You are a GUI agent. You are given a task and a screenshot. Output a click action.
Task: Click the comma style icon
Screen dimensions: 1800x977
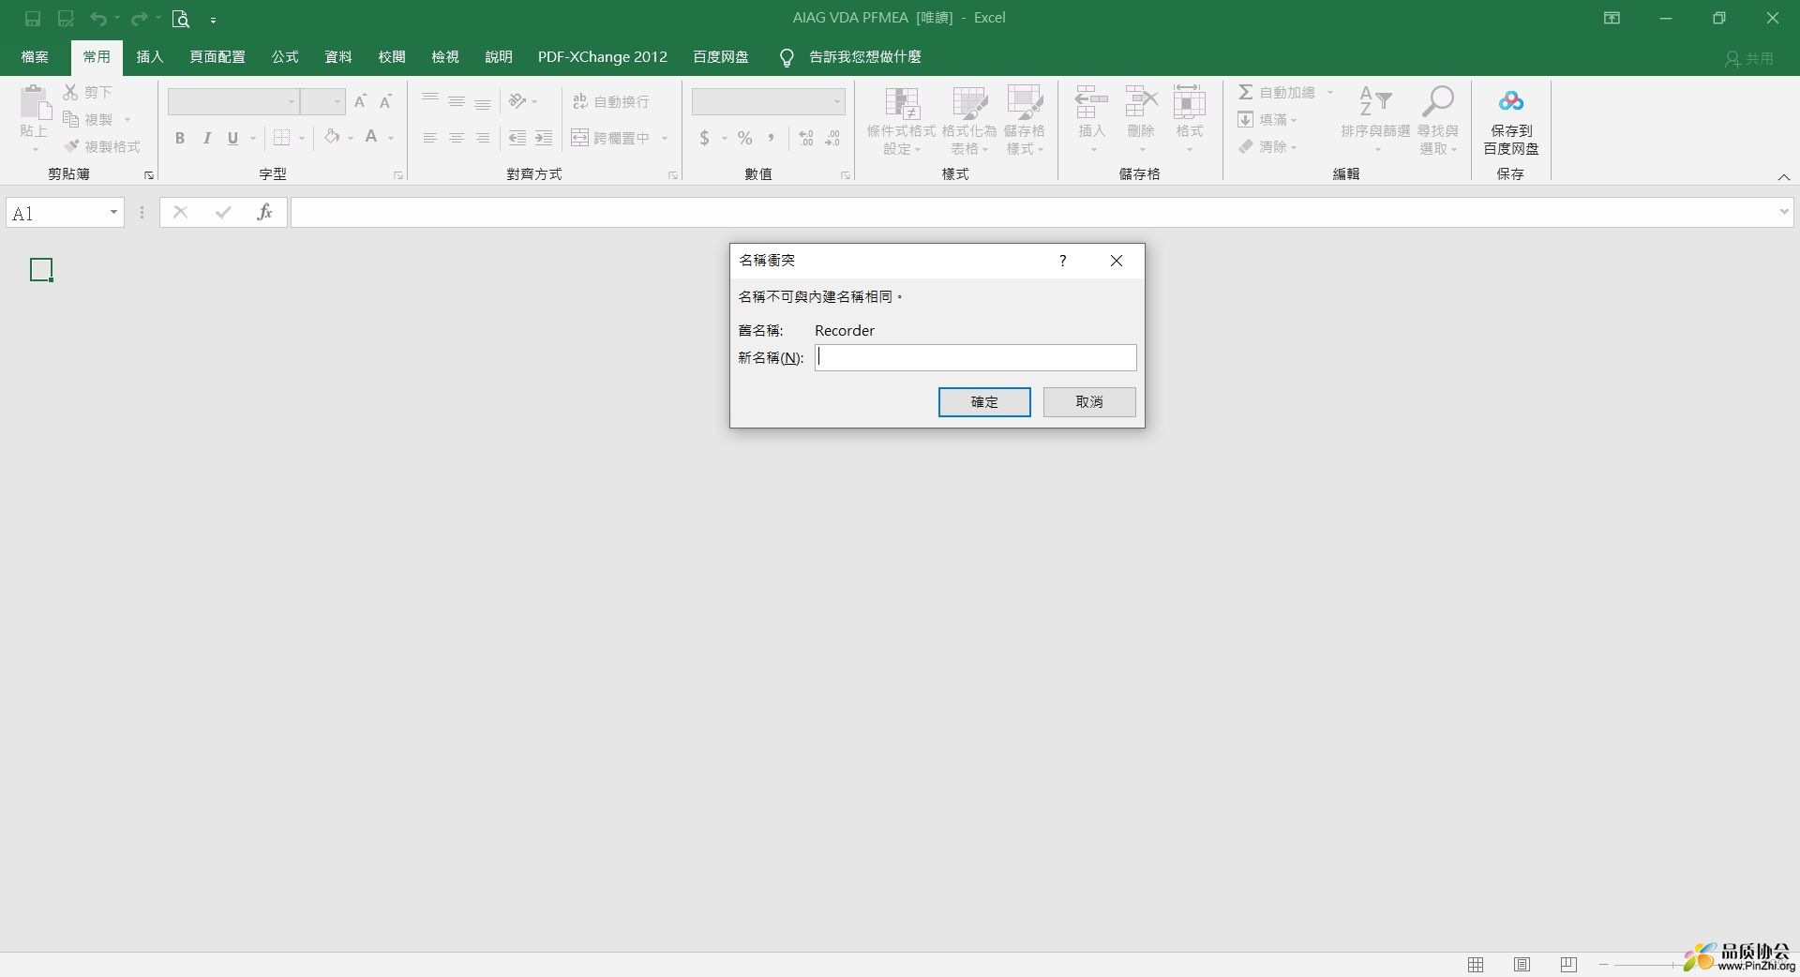coord(772,138)
